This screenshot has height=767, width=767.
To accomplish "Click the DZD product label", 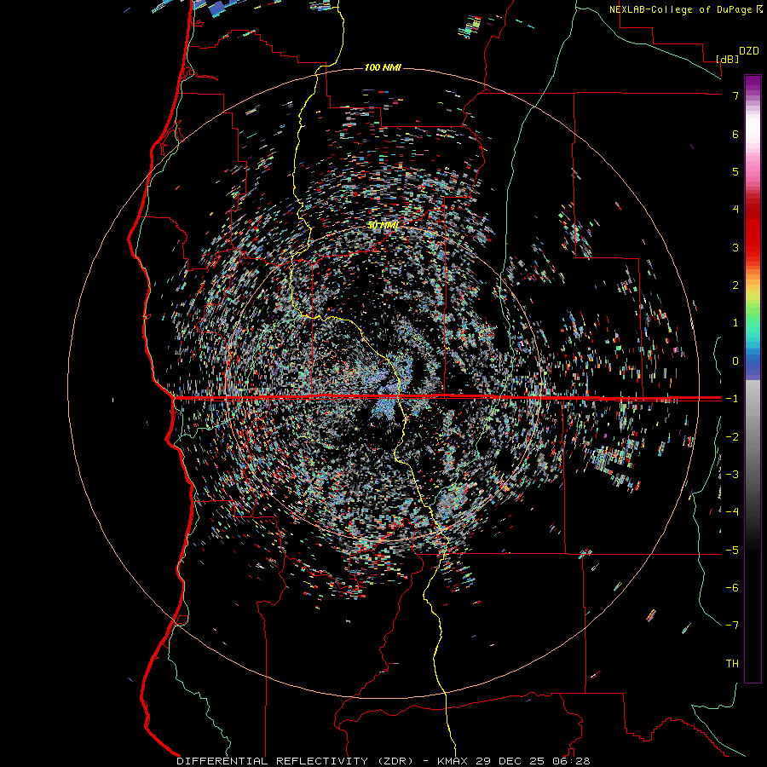I will 749,51.
